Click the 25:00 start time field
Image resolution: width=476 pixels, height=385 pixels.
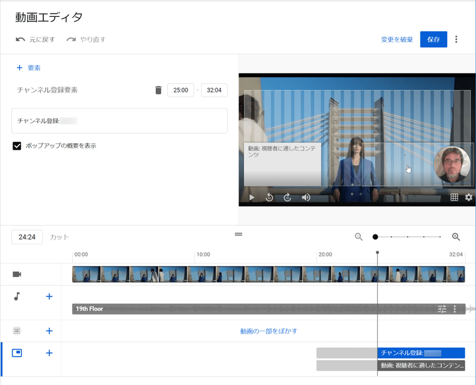(180, 90)
